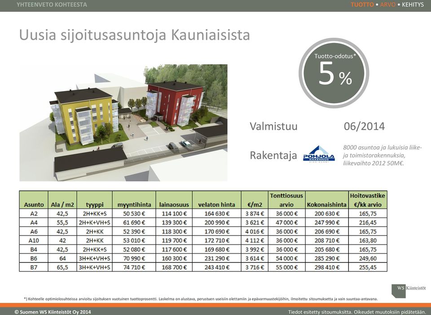Select apartment cell B4
Screen dimensions: 431x315
pyautogui.click(x=34, y=249)
